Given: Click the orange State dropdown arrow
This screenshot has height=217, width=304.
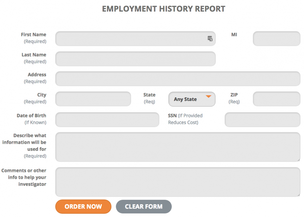Looking at the screenshot, I should click(x=208, y=96).
